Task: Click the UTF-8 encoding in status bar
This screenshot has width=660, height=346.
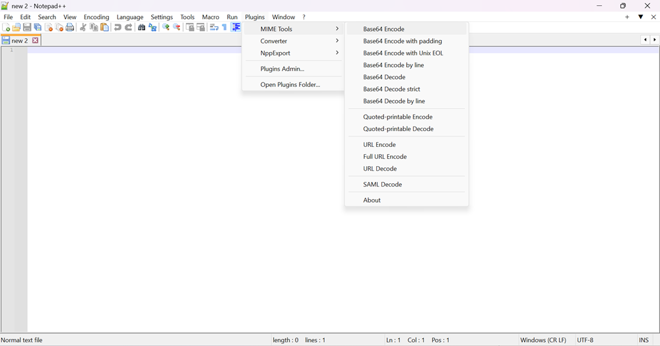Action: [585, 340]
